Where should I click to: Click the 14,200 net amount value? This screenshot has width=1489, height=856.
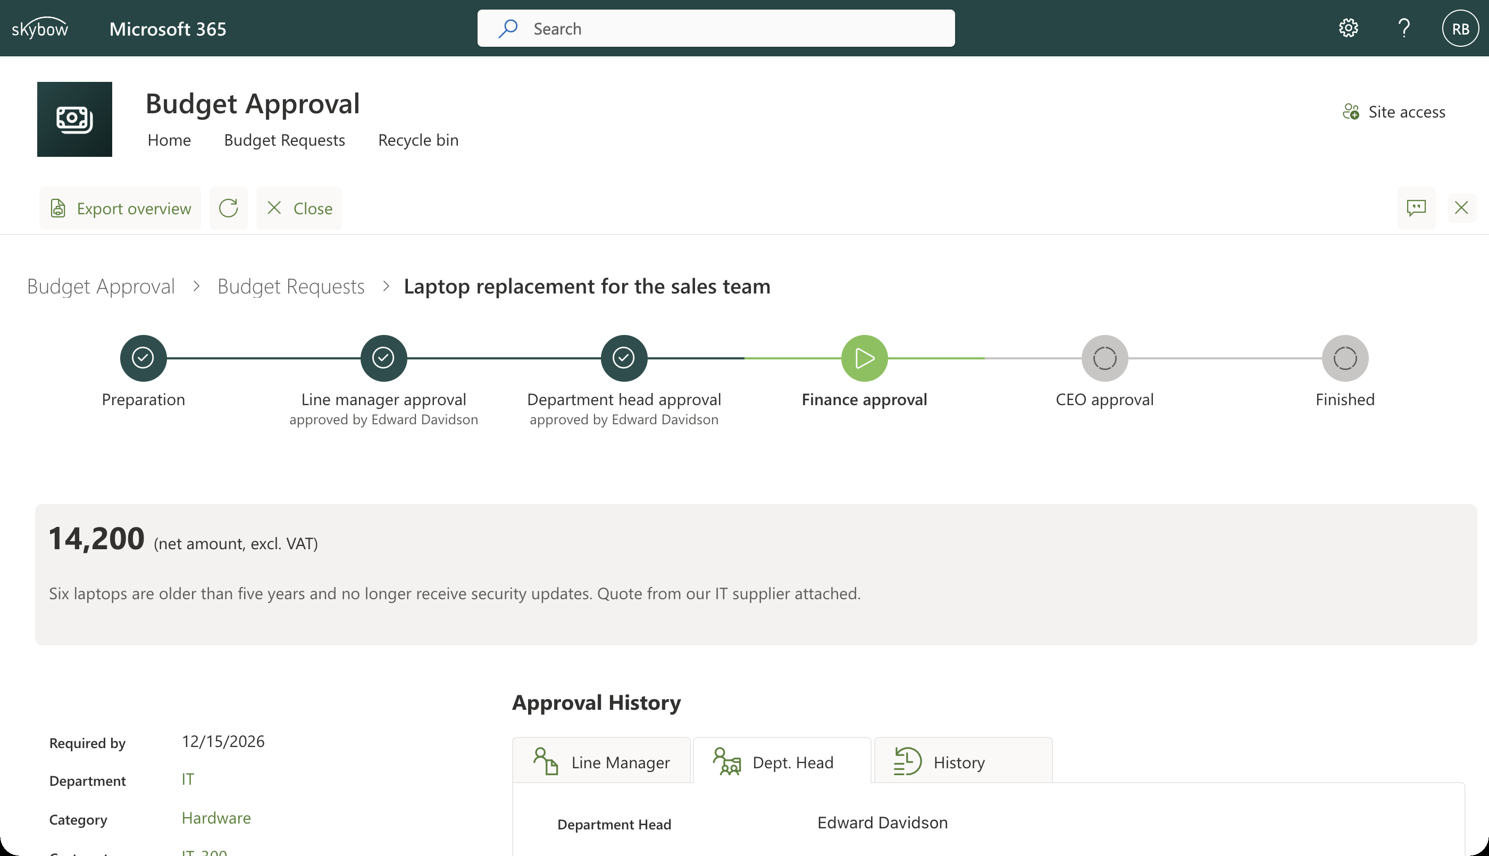tap(96, 539)
